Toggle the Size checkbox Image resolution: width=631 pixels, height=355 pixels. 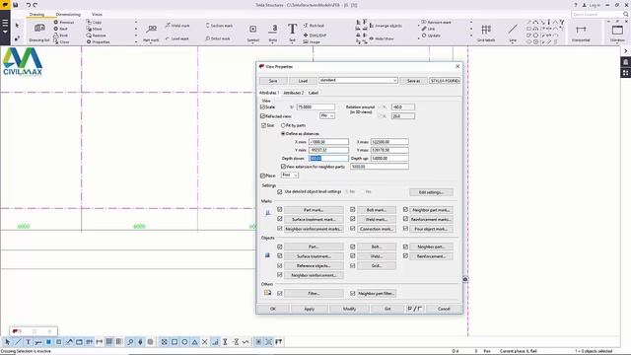pos(264,125)
